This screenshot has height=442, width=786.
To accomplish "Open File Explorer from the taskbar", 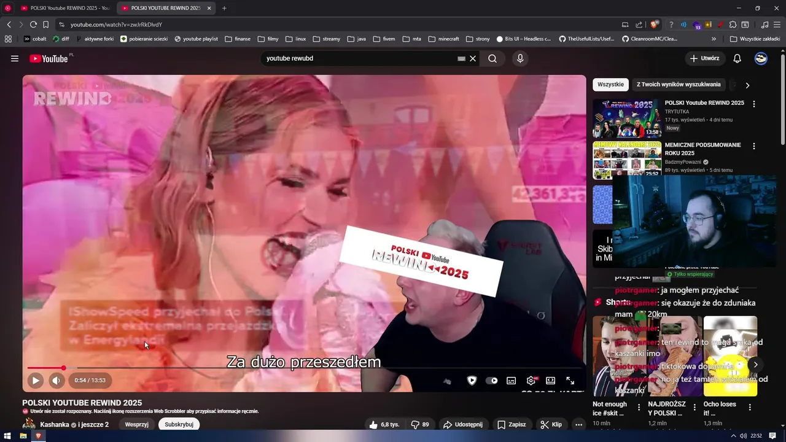I will pos(23,436).
